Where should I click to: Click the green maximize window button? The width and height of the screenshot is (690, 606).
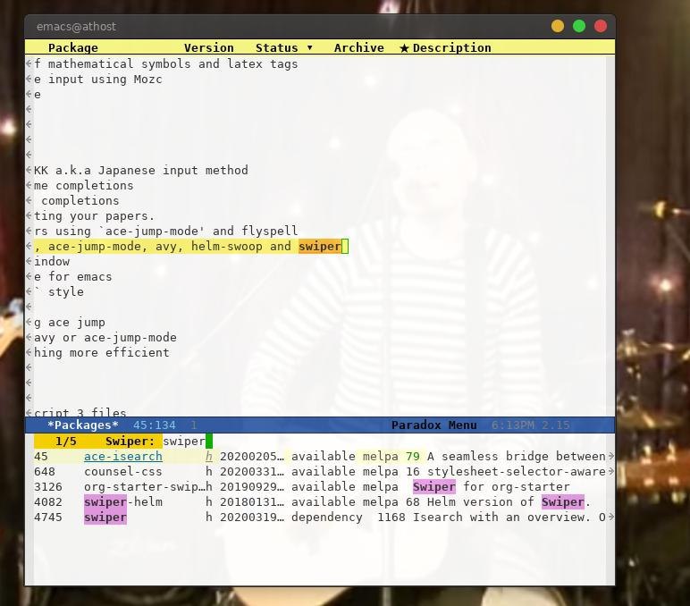[579, 27]
